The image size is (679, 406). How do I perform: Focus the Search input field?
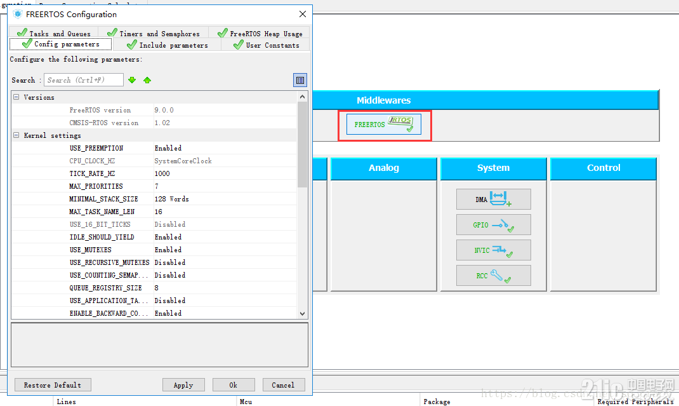point(84,80)
